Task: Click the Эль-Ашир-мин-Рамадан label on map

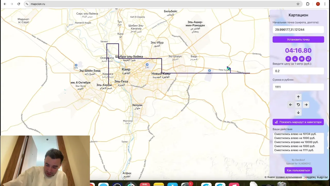Action: (x=195, y=24)
